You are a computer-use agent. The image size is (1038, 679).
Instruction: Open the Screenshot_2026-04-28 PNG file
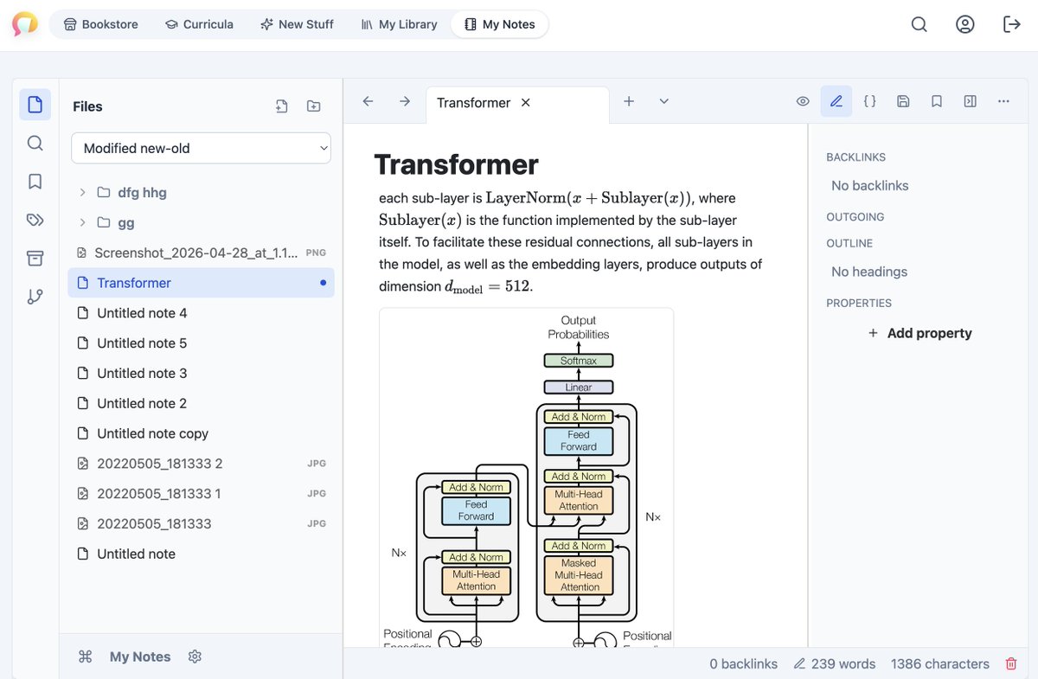[201, 253]
